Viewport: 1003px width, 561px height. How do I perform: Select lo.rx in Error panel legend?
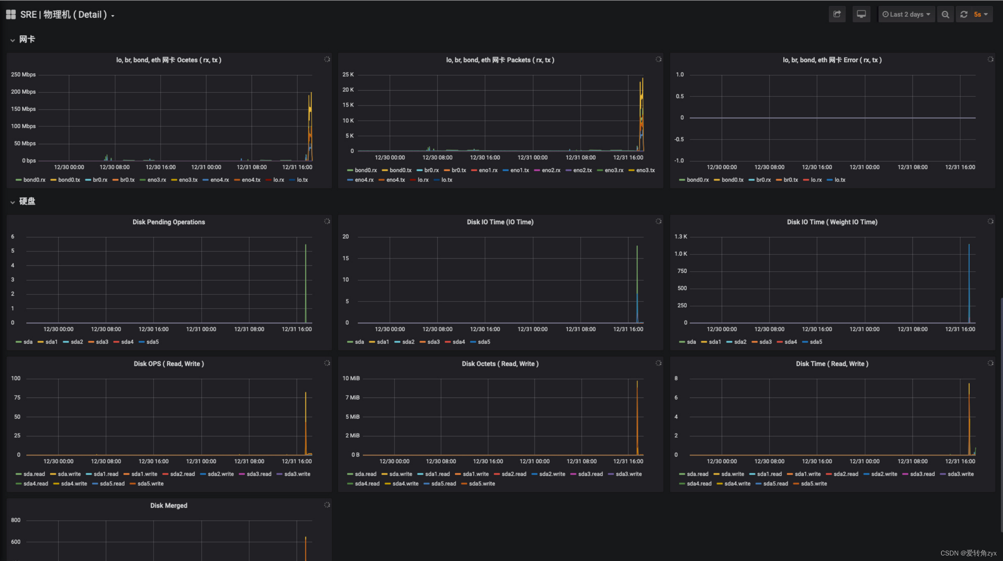point(816,180)
